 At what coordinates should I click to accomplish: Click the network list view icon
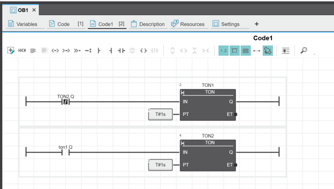click(x=286, y=51)
